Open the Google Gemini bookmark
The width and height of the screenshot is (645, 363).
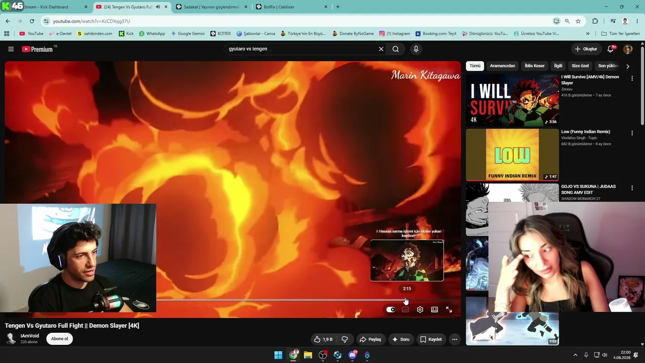(x=187, y=34)
